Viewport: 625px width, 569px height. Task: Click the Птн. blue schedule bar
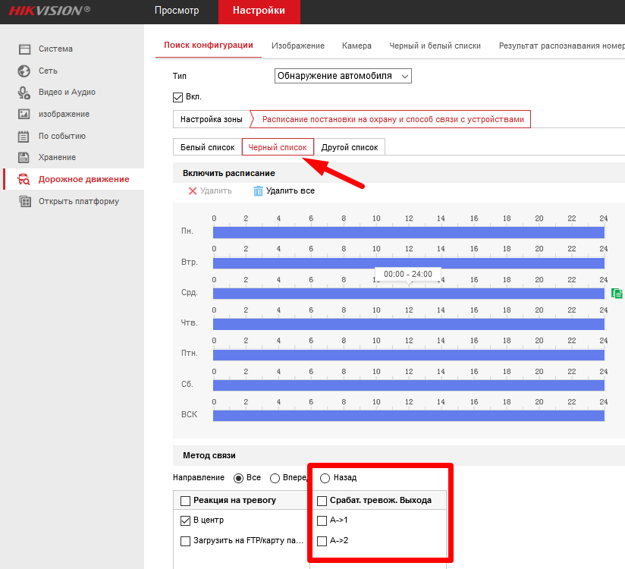[409, 355]
